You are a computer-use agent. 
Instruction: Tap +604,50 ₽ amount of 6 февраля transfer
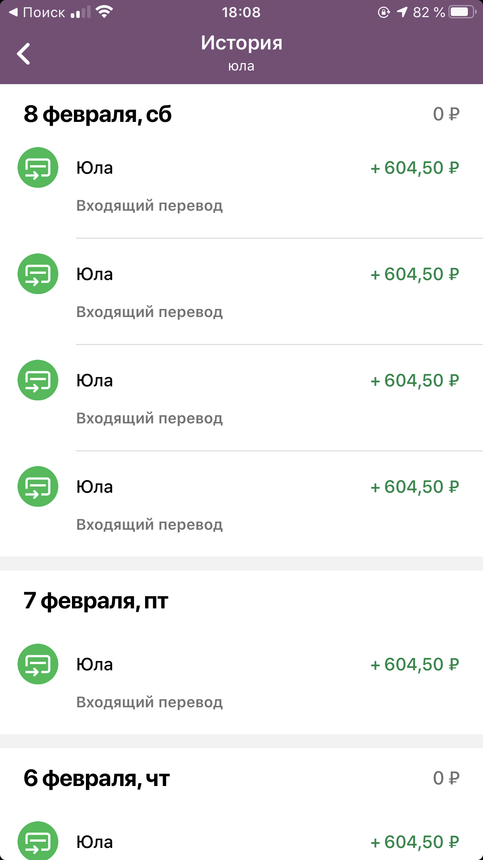pos(415,842)
